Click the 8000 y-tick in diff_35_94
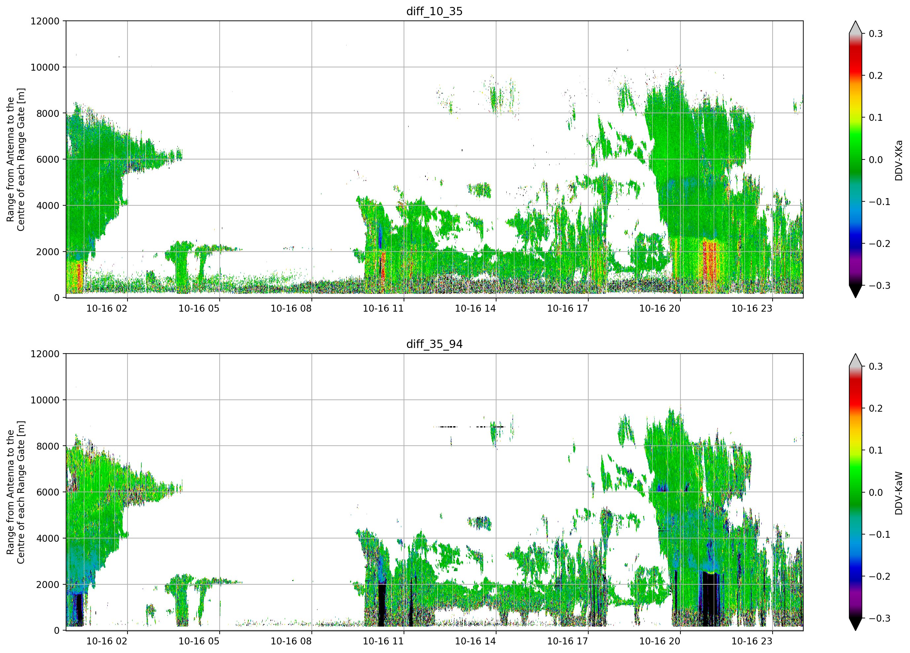 point(48,446)
